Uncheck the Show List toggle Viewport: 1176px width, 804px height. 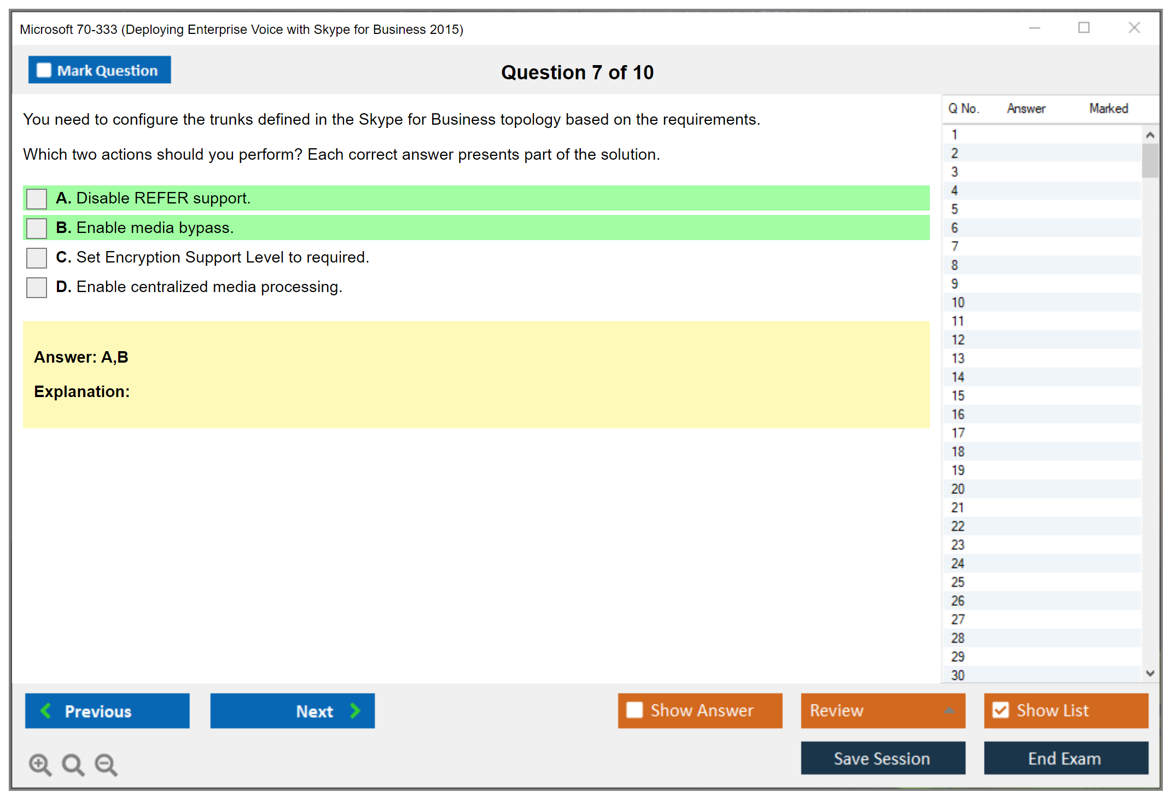pos(1000,710)
